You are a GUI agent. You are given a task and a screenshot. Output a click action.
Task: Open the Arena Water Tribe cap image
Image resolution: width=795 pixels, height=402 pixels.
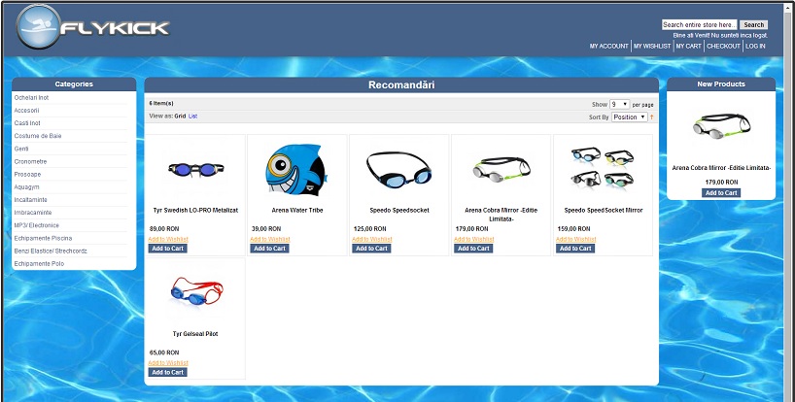[297, 169]
